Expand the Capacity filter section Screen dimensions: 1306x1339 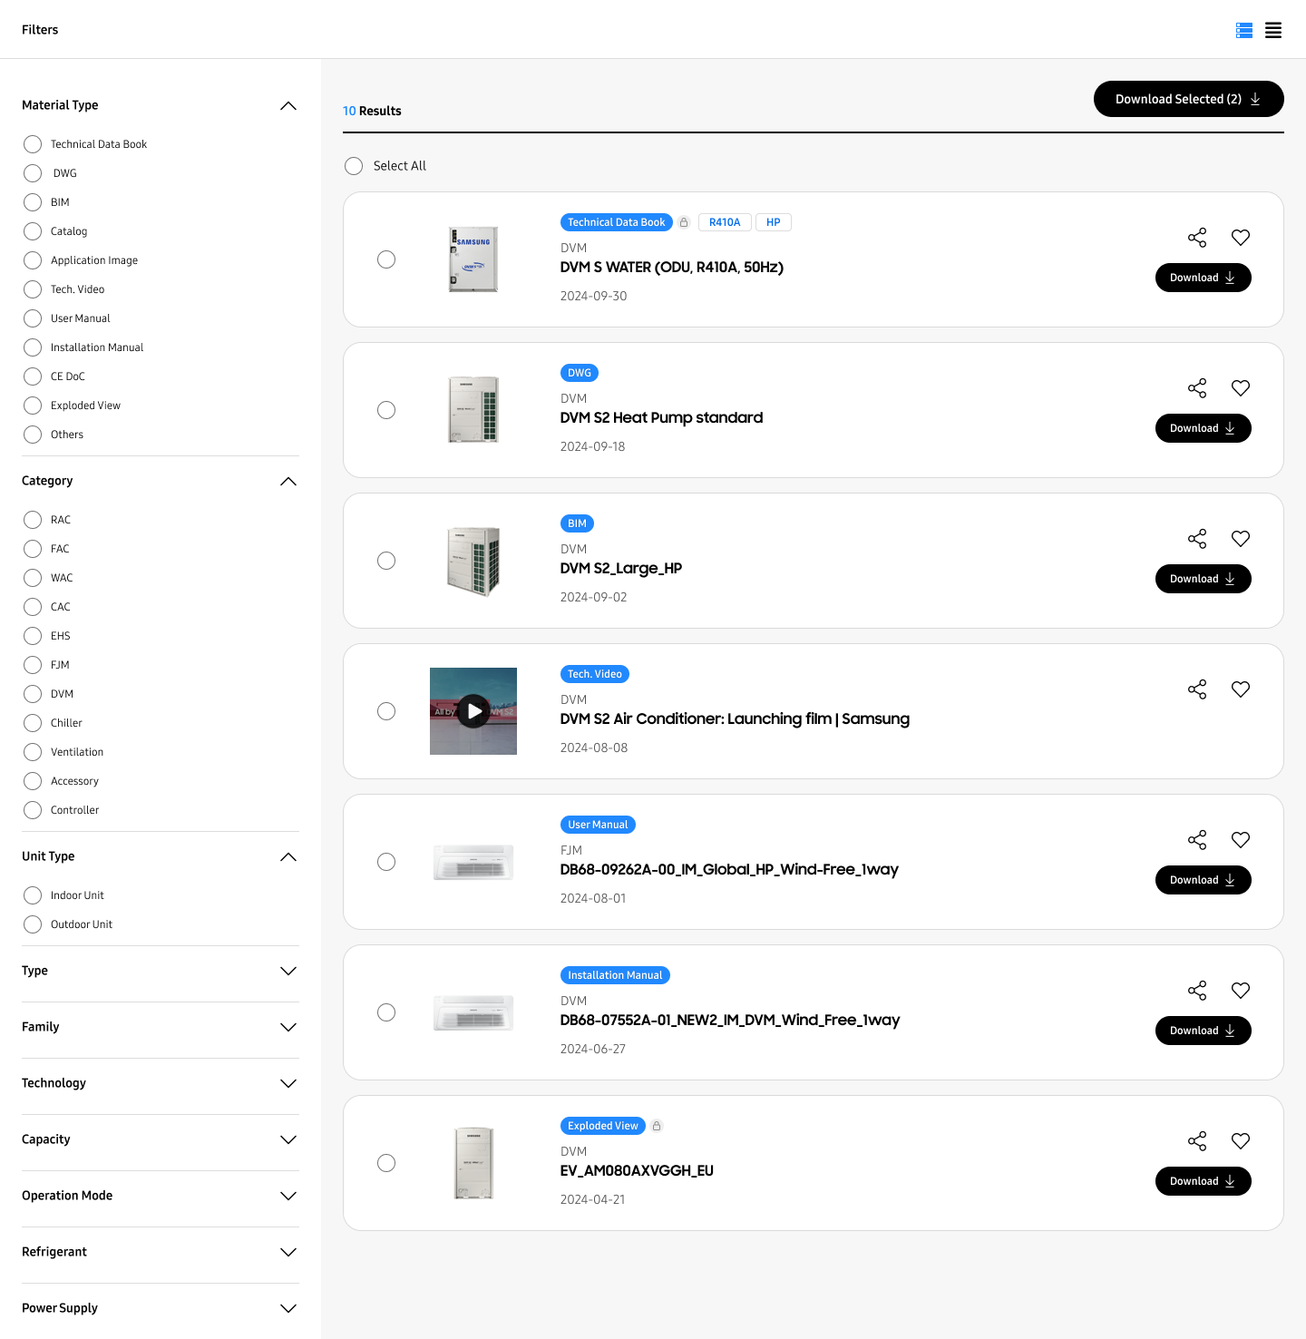(288, 1140)
